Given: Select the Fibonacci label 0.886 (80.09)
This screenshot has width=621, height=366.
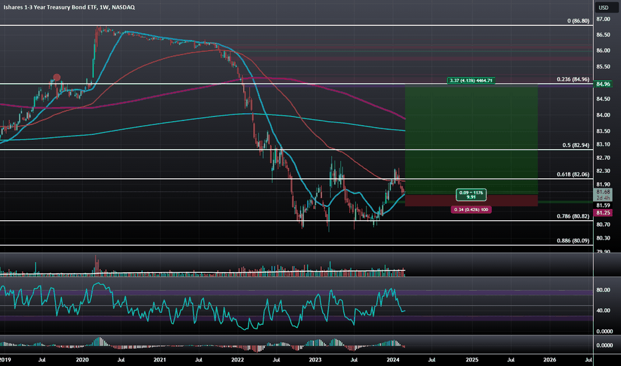Looking at the screenshot, I should (572, 240).
